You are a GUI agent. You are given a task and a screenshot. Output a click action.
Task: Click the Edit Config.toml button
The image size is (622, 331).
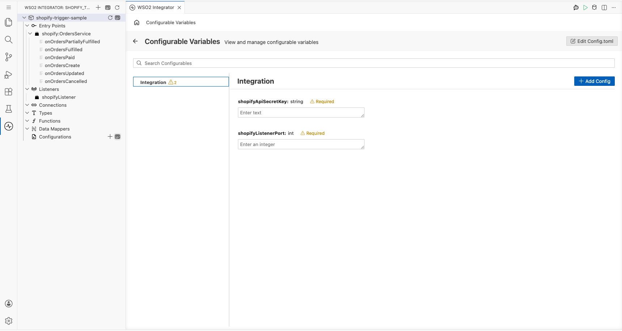[x=592, y=41]
